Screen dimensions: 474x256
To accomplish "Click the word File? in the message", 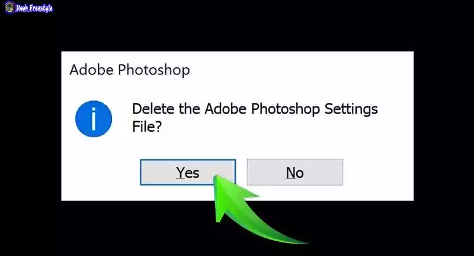I will 147,127.
